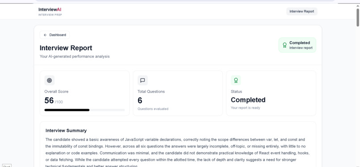Click the Interview Summary heading

pos(66,130)
